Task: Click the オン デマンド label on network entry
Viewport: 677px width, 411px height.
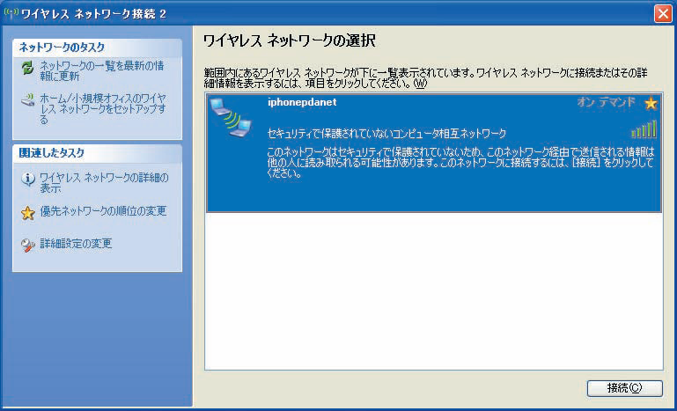Action: [x=607, y=102]
